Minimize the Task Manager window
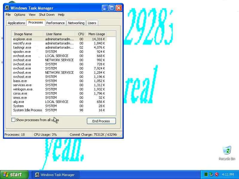The image size is (239, 179). click(x=105, y=8)
